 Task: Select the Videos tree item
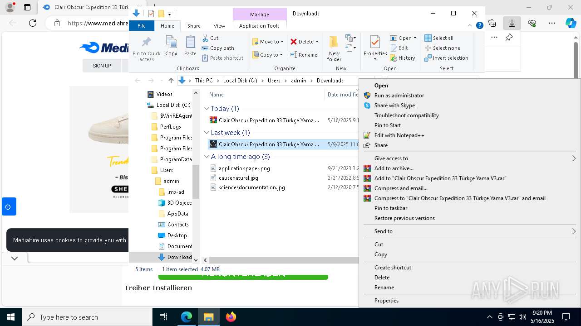pos(164,94)
